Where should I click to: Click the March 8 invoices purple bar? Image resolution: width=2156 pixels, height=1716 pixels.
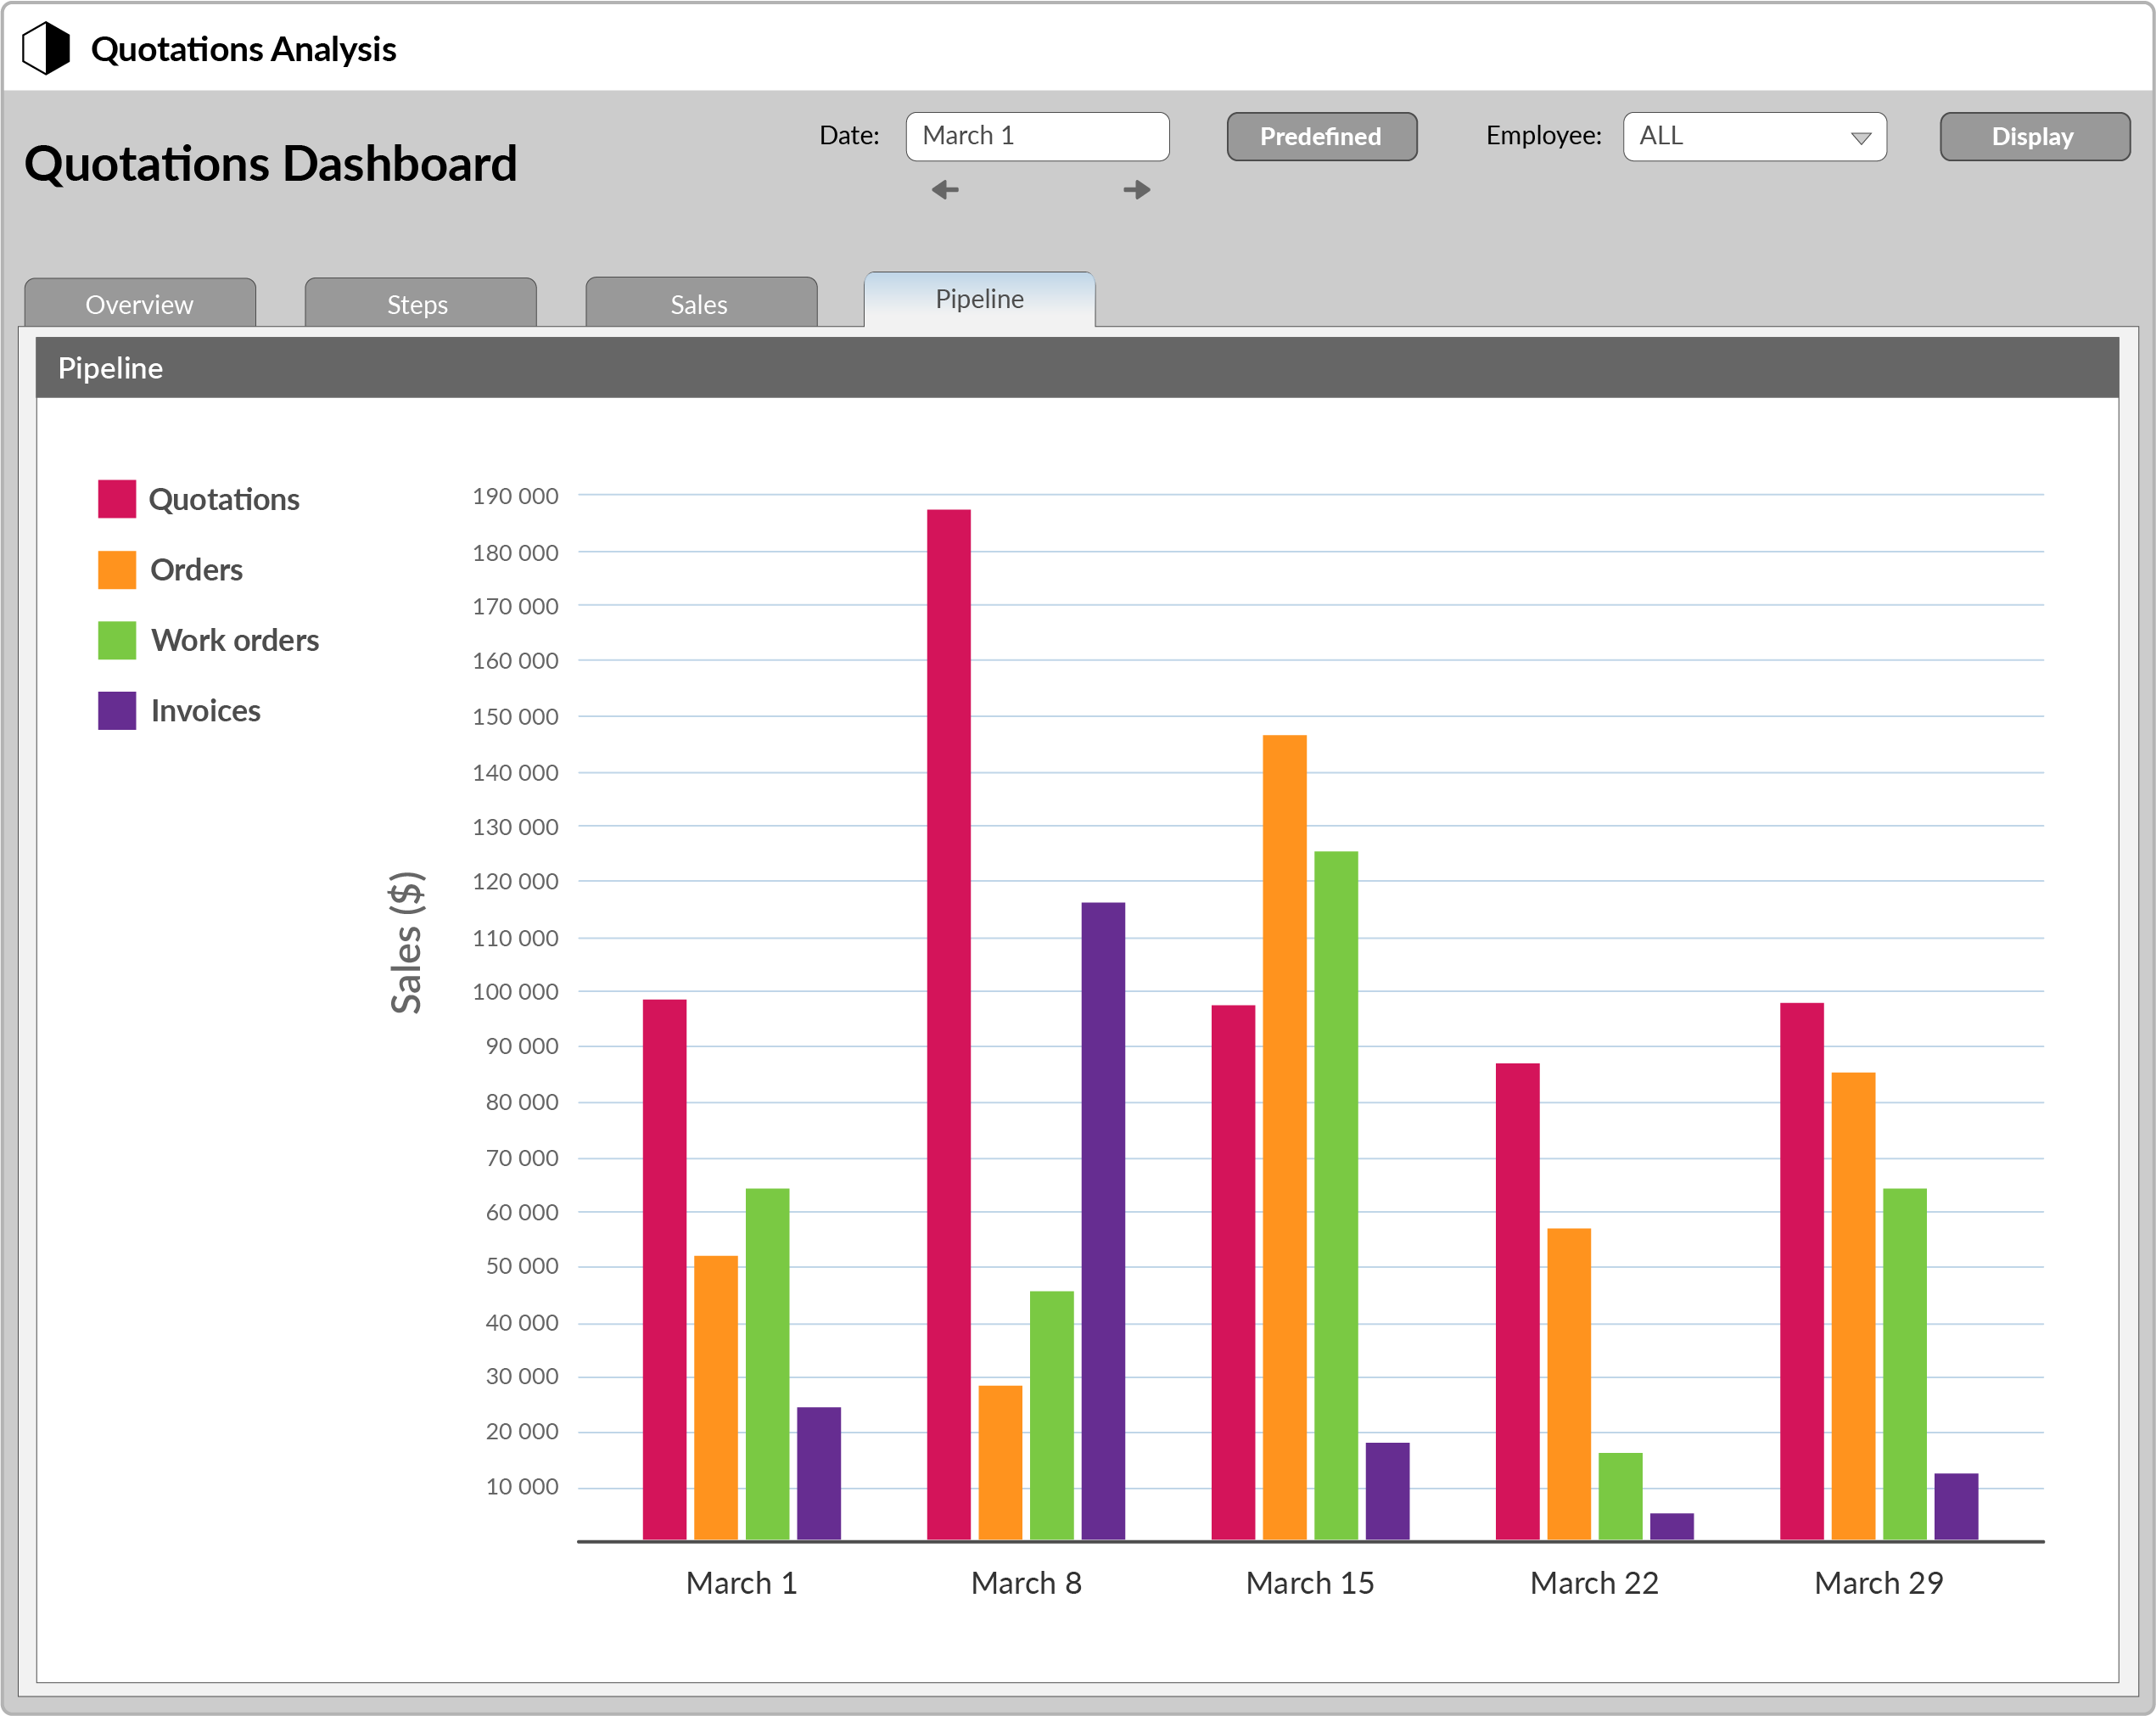click(x=1103, y=1222)
